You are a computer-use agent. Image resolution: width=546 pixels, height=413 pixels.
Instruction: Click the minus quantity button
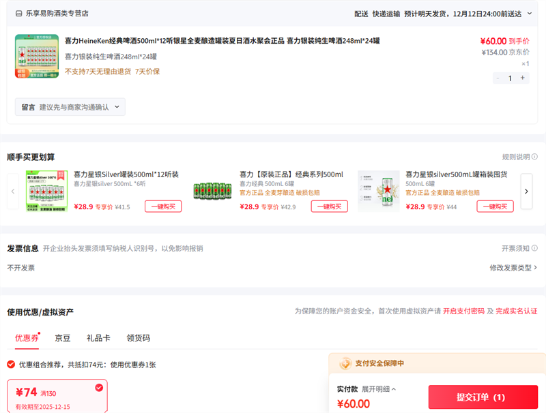[x=498, y=78]
